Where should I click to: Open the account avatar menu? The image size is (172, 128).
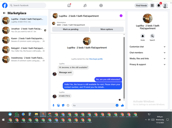tap(165, 6)
